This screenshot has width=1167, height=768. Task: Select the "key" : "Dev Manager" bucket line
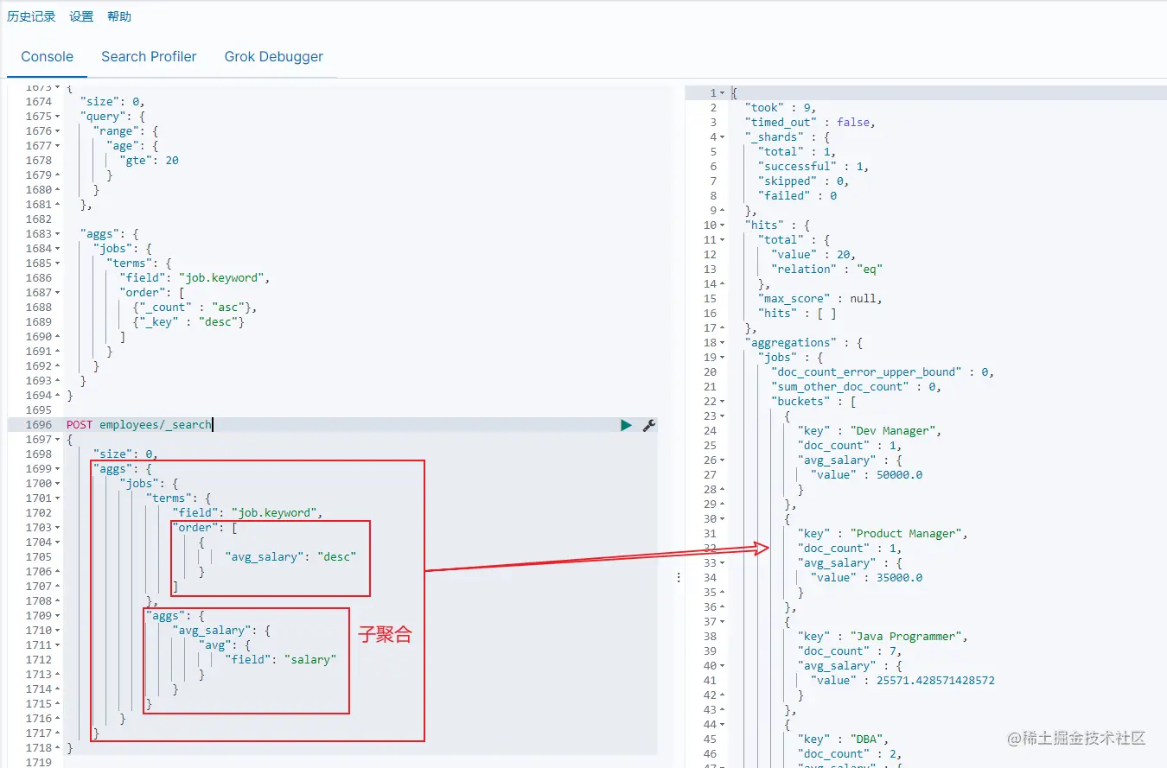(870, 430)
